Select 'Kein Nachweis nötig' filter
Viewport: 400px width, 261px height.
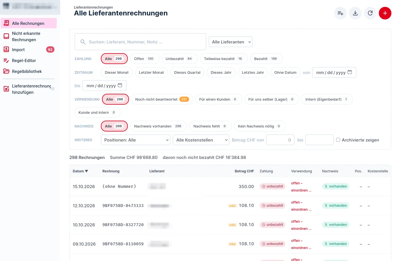[x=260, y=126]
